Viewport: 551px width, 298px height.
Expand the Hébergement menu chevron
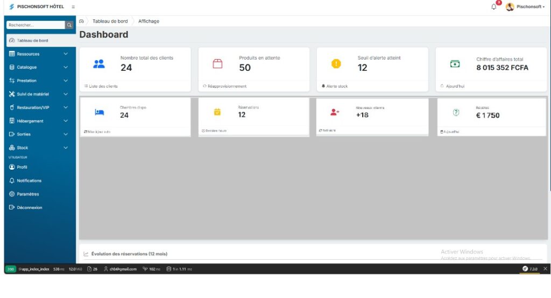[x=66, y=121]
